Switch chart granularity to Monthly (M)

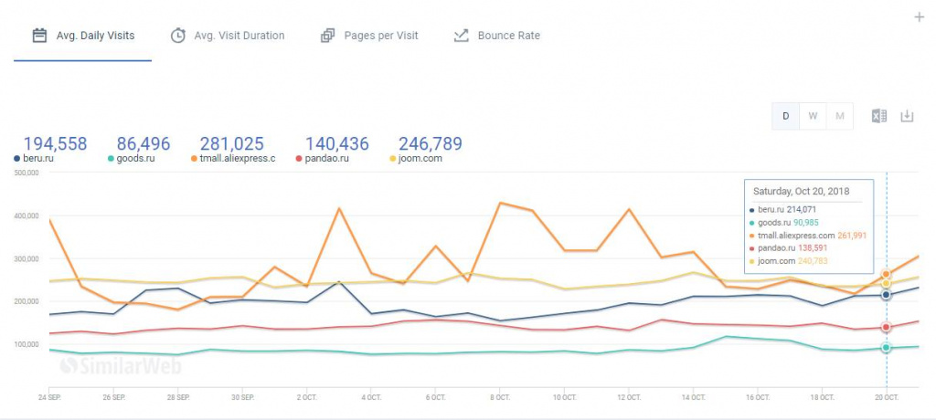tap(840, 116)
